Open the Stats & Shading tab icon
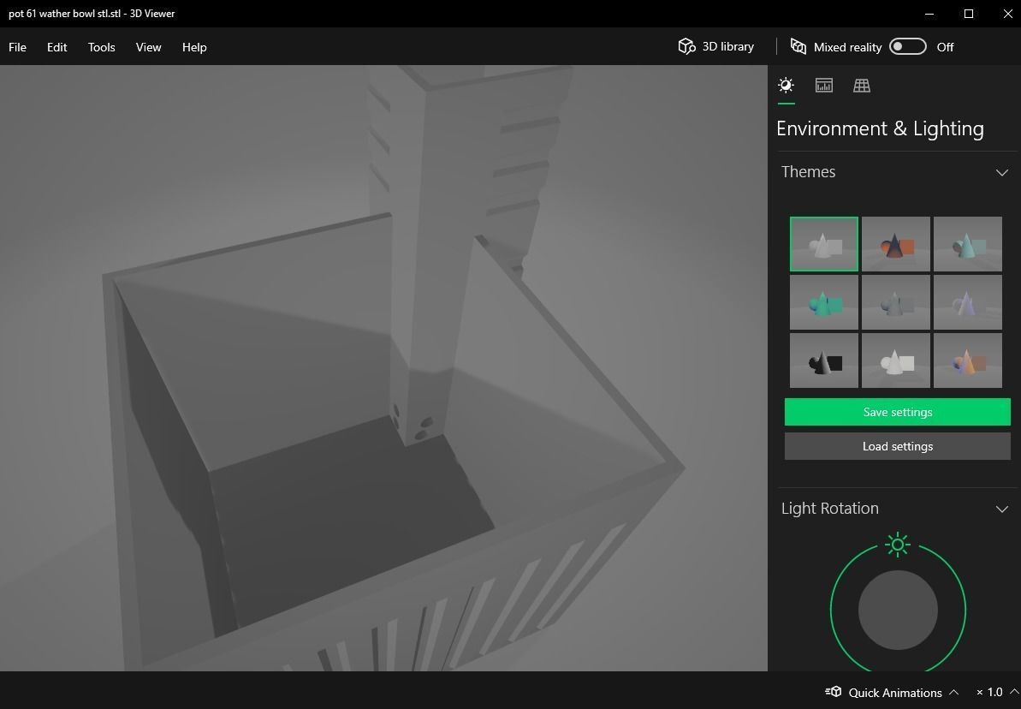The width and height of the screenshot is (1021, 709). (823, 86)
